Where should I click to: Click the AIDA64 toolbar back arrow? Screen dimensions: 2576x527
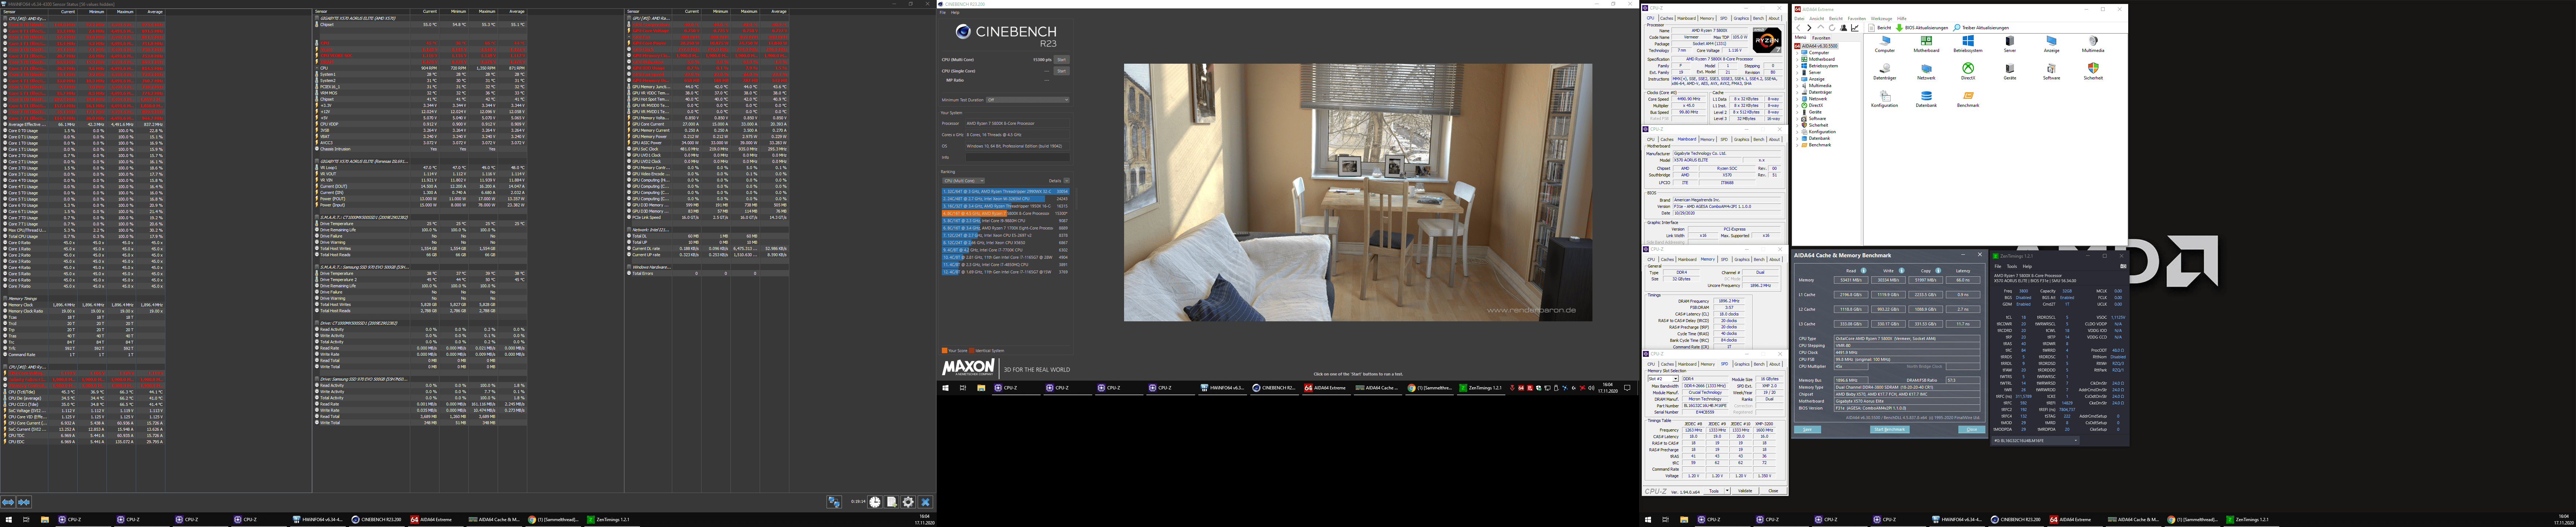click(1798, 28)
